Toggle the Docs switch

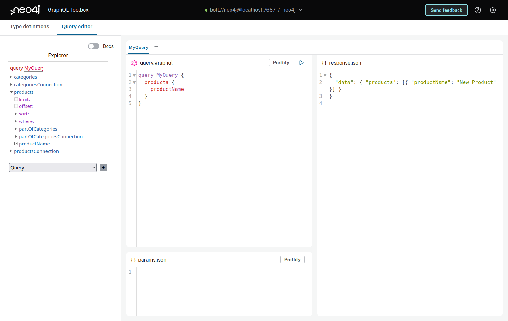(x=94, y=46)
